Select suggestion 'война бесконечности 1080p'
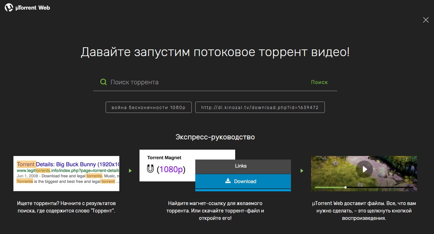 click(x=148, y=107)
